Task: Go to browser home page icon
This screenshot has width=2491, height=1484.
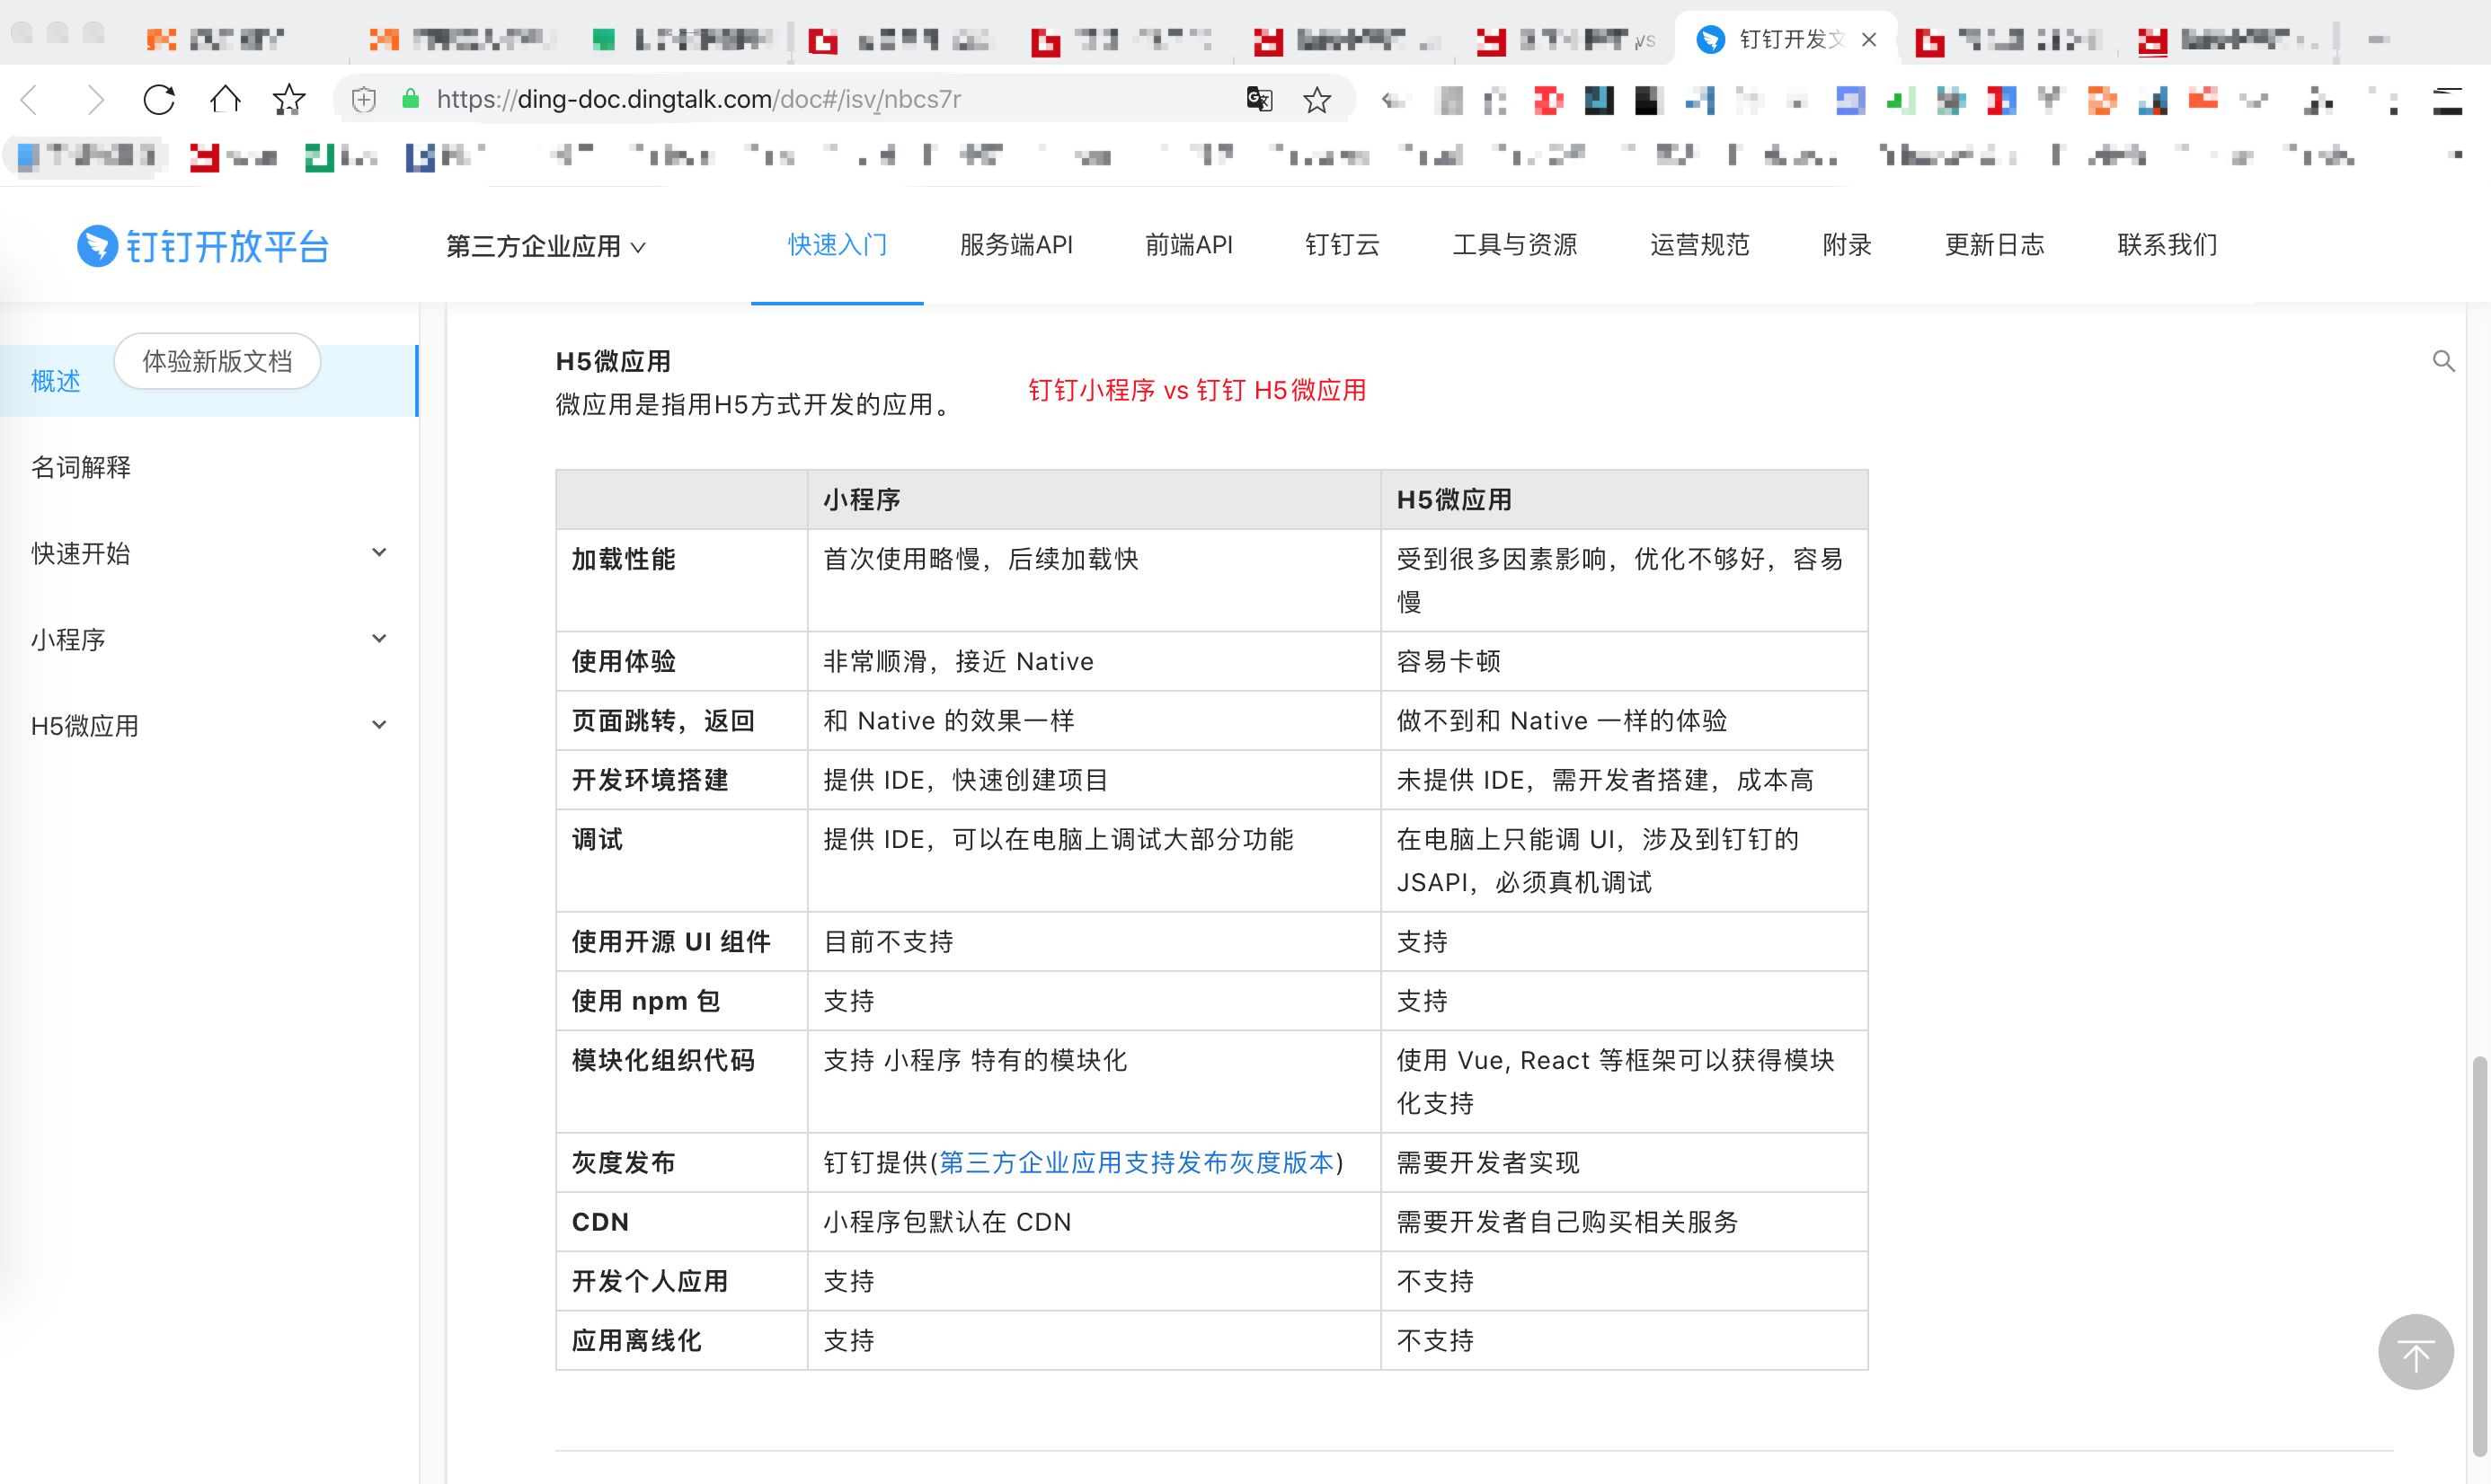Action: [225, 99]
